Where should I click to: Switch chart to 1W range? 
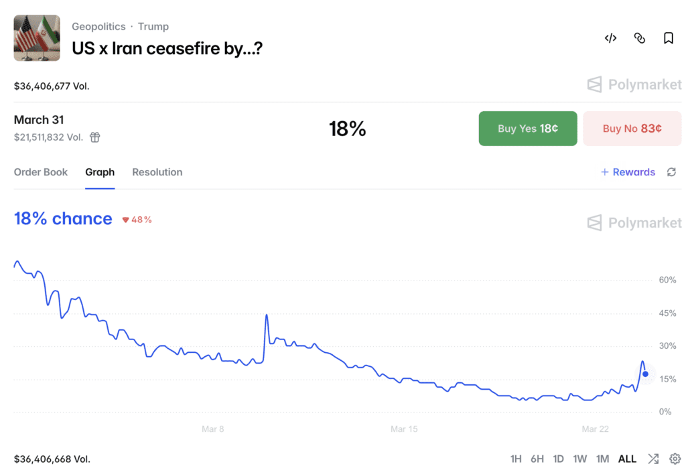click(580, 459)
